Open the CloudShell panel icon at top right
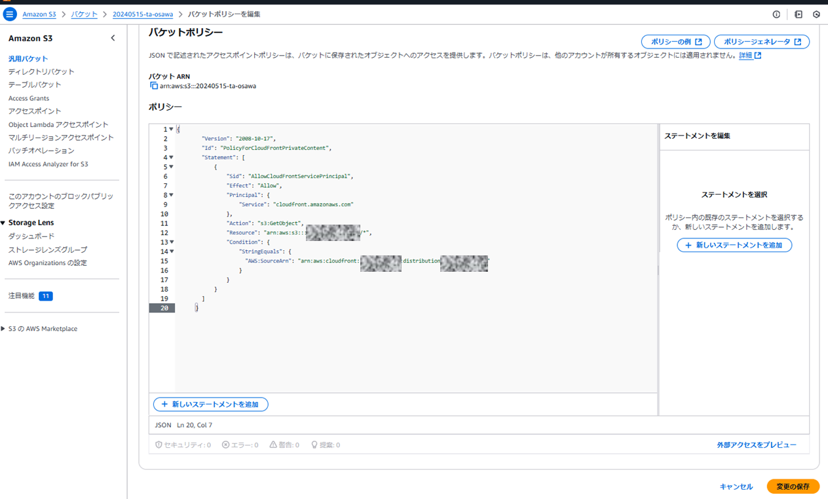 pyautogui.click(x=798, y=14)
